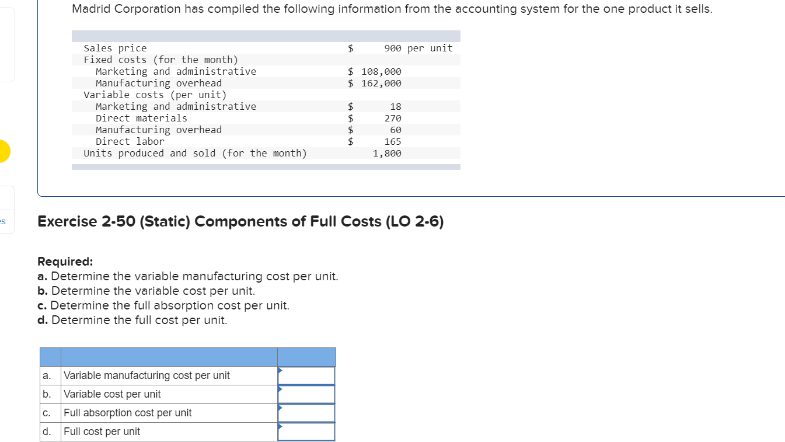Image resolution: width=785 pixels, height=442 pixels.
Task: Click the Exercise 2-50 heading text
Action: pyautogui.click(x=240, y=222)
